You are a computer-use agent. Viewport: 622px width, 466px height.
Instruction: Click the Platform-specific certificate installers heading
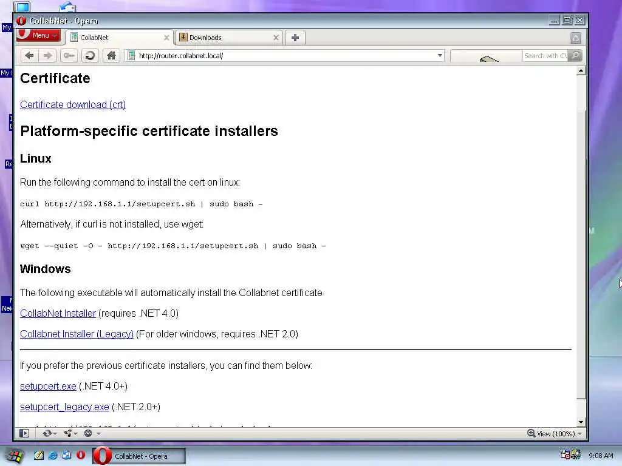[149, 131]
